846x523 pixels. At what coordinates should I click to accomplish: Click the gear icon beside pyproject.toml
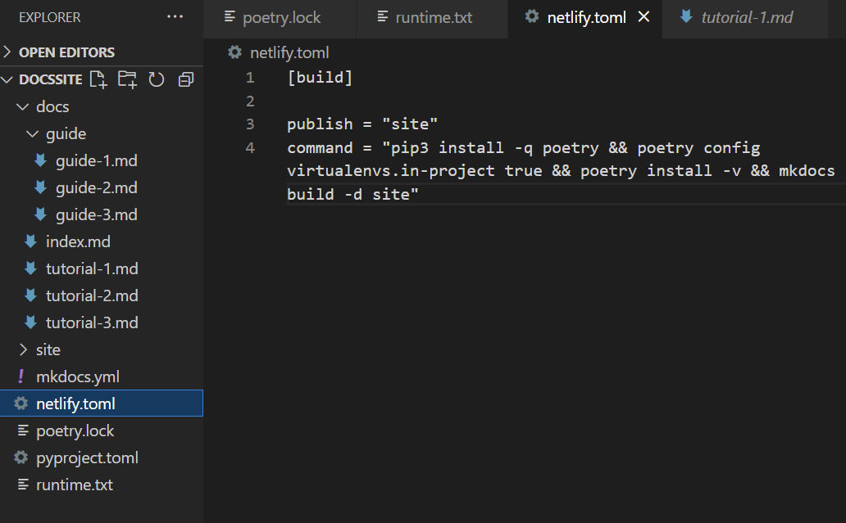[21, 458]
